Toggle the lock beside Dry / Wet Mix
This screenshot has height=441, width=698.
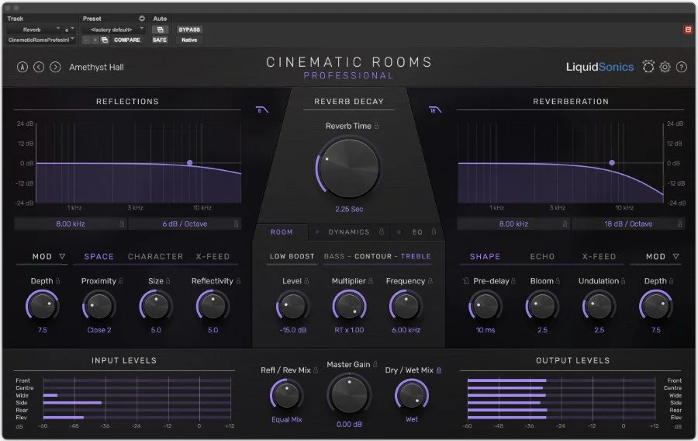click(439, 370)
